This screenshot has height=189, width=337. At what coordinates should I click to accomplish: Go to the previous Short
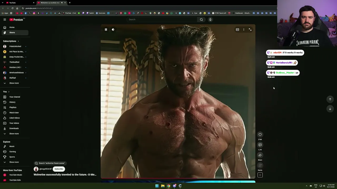[x=330, y=99]
